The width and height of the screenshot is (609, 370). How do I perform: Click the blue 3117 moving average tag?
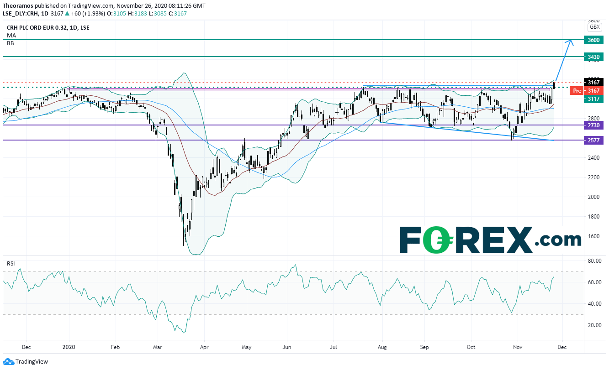593,99
